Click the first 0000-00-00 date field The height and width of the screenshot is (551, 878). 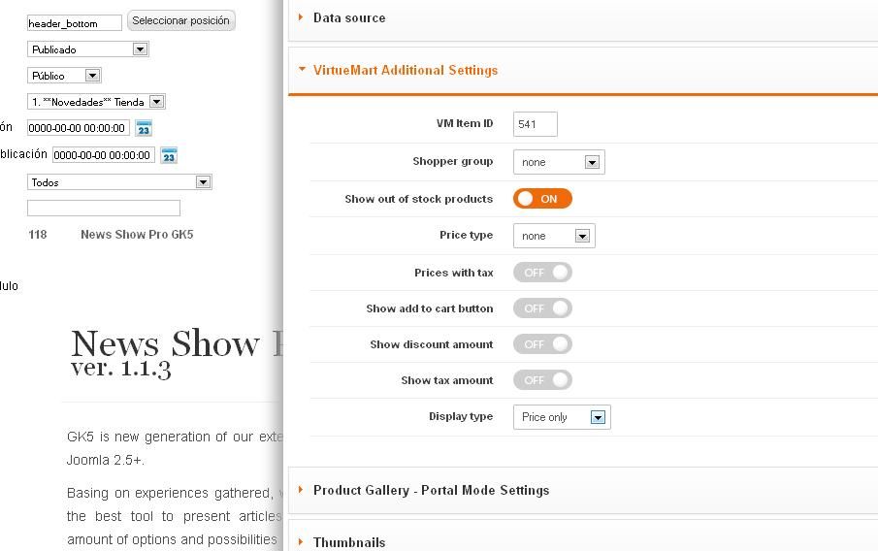tap(79, 128)
